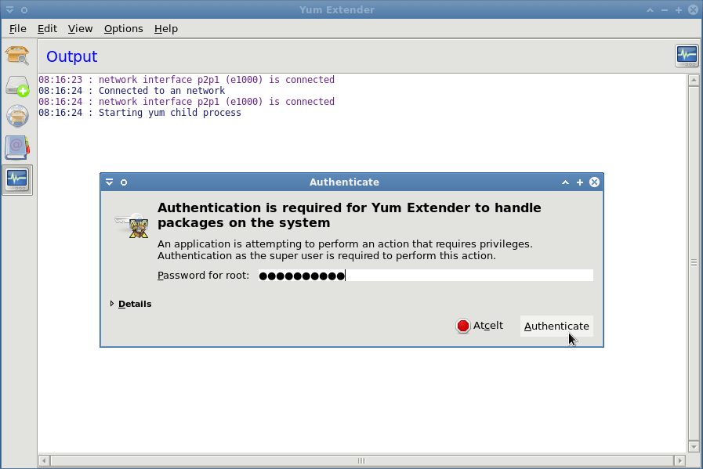Open the package search view in sidebar
The height and width of the screenshot is (469, 703).
pos(17,56)
